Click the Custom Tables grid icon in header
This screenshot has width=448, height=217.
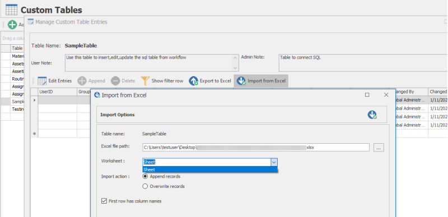[11, 10]
